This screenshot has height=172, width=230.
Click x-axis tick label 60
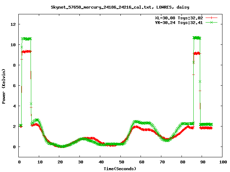[x=142, y=162]
